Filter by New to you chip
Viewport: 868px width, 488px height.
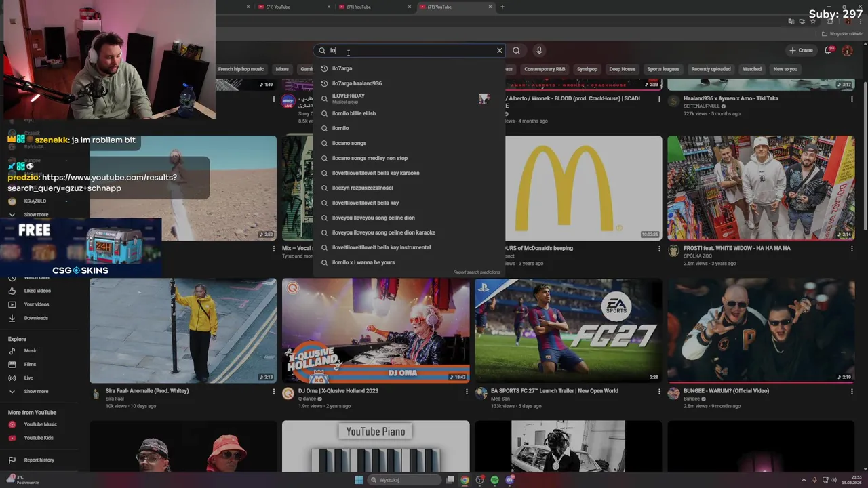785,69
